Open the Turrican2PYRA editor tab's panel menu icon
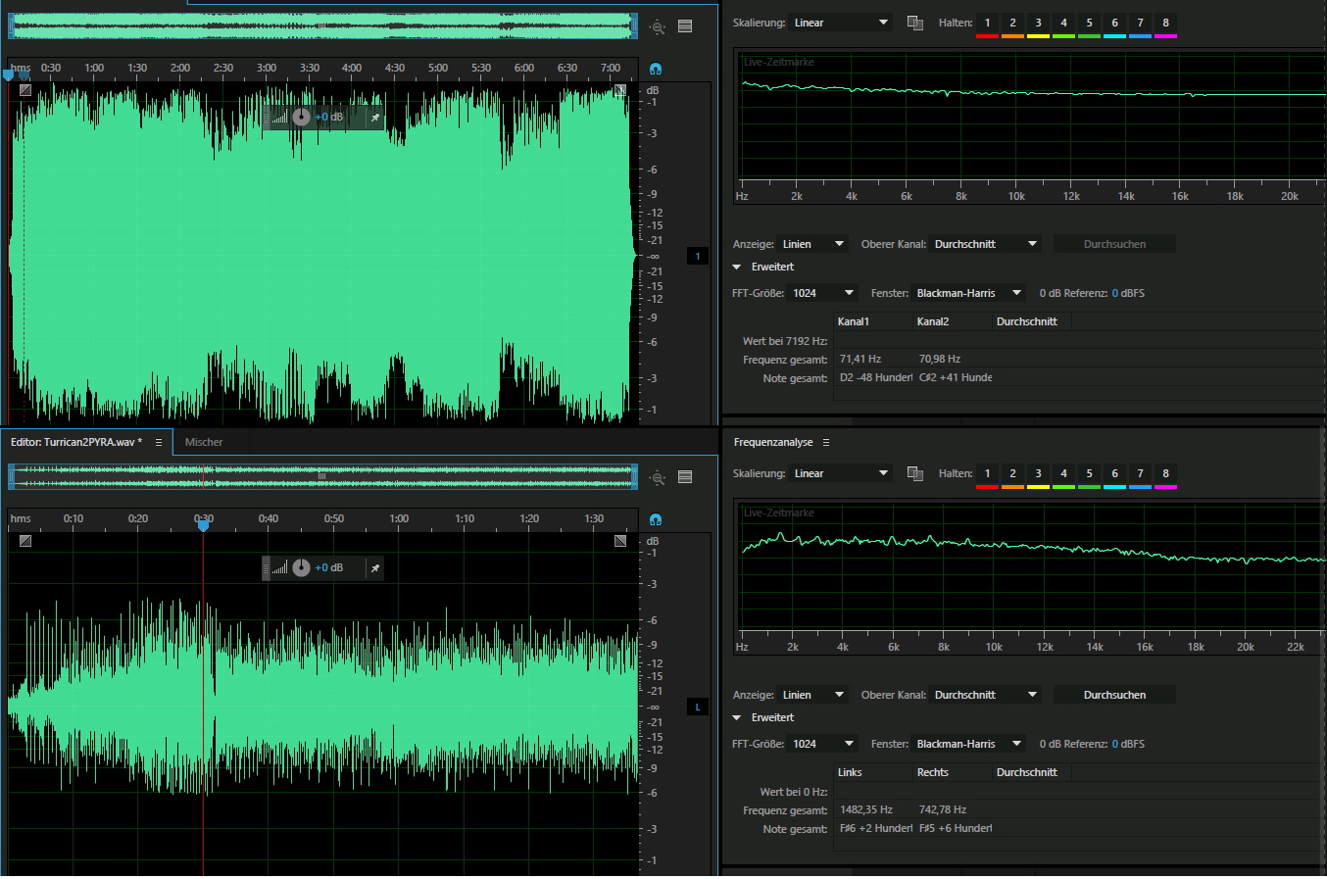This screenshot has width=1327, height=879. point(159,443)
